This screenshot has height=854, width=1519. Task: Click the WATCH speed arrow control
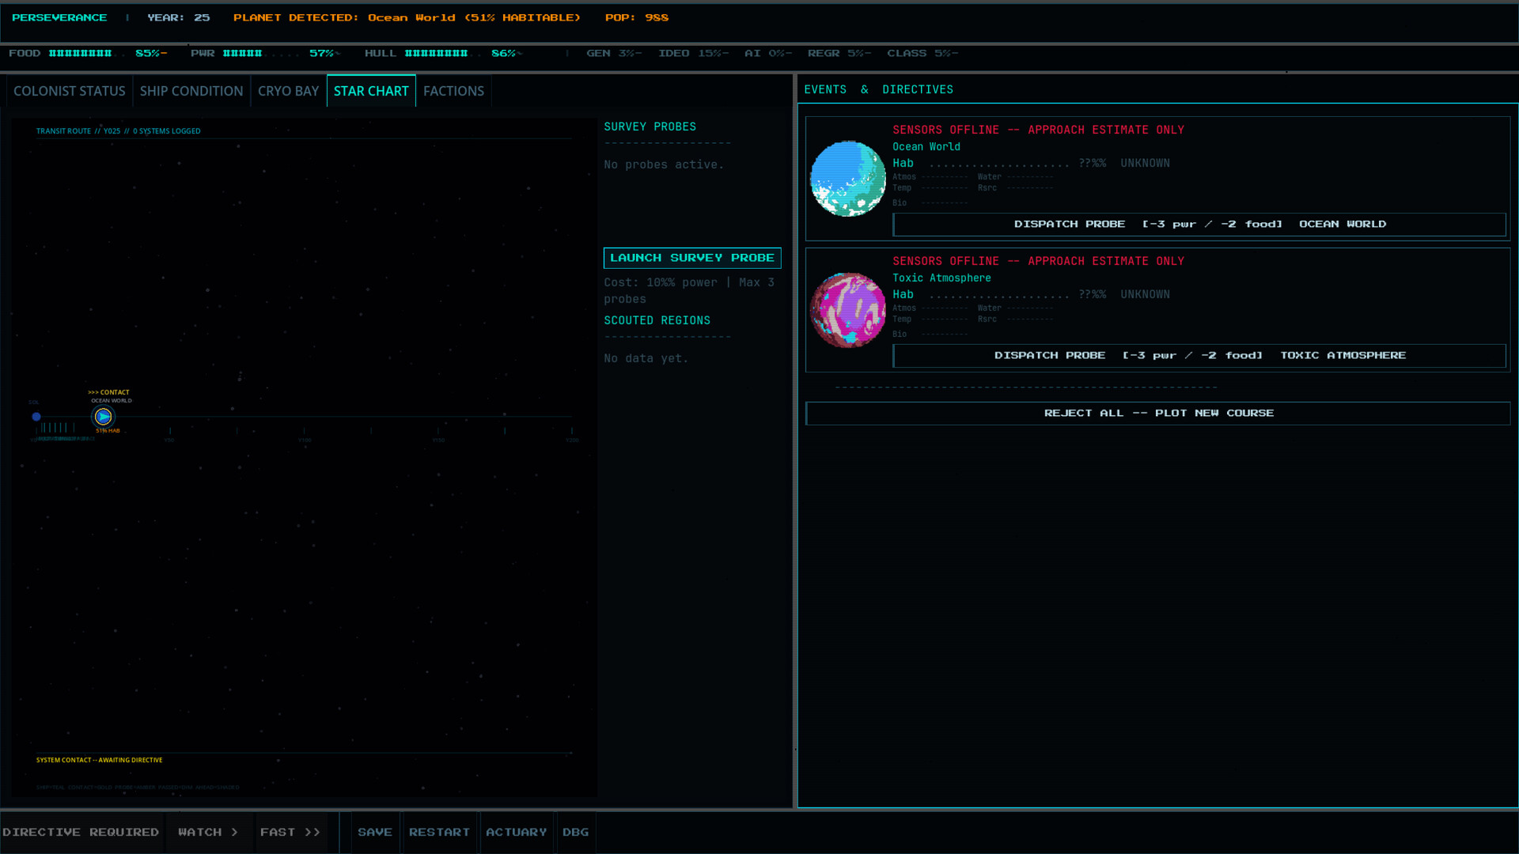click(x=208, y=832)
